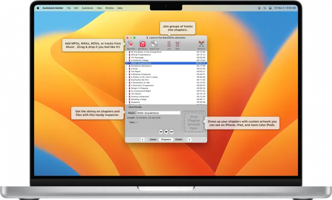
Task: Click the document icon in window title
Action: click(147, 38)
